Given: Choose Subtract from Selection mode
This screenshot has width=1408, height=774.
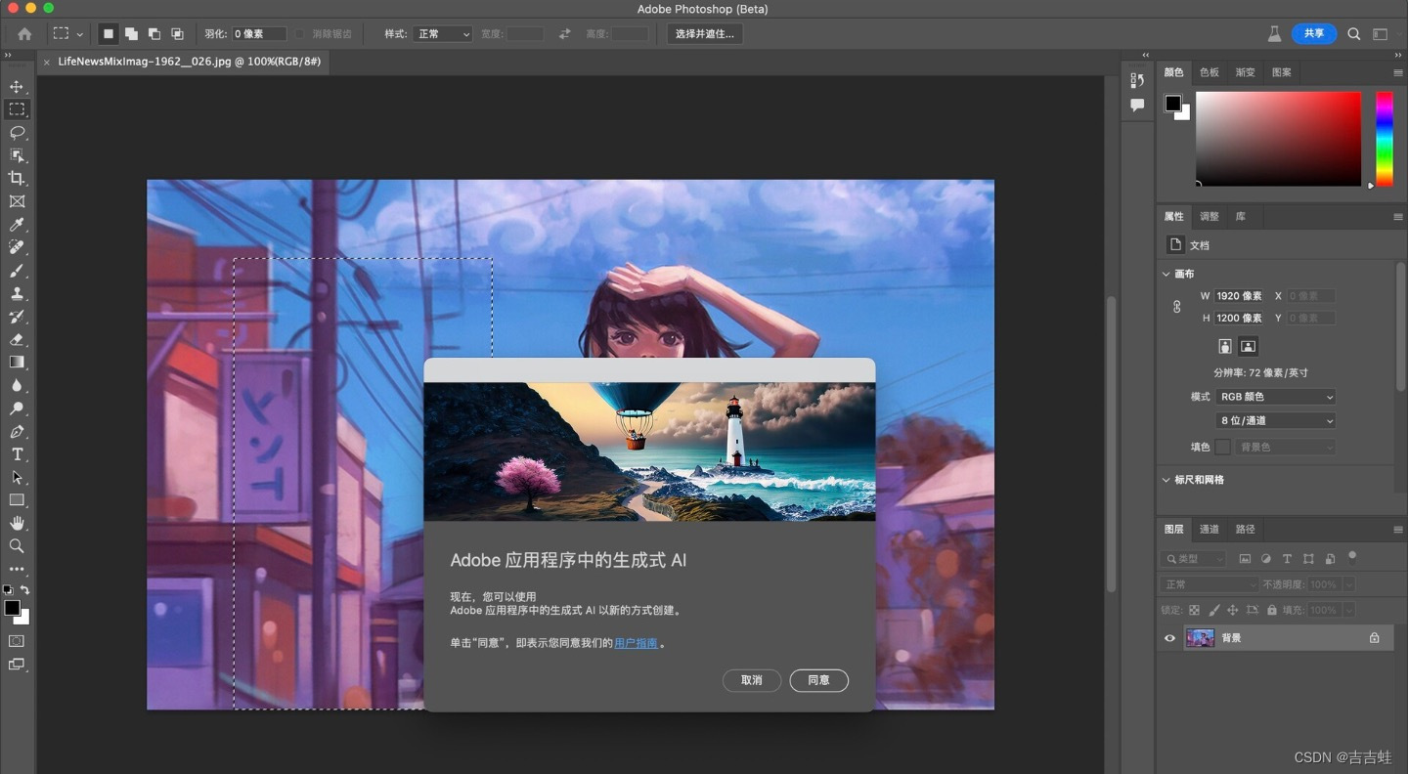Looking at the screenshot, I should [x=154, y=33].
